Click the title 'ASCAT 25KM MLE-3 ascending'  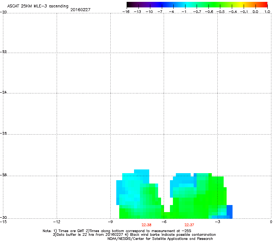click(38, 6)
